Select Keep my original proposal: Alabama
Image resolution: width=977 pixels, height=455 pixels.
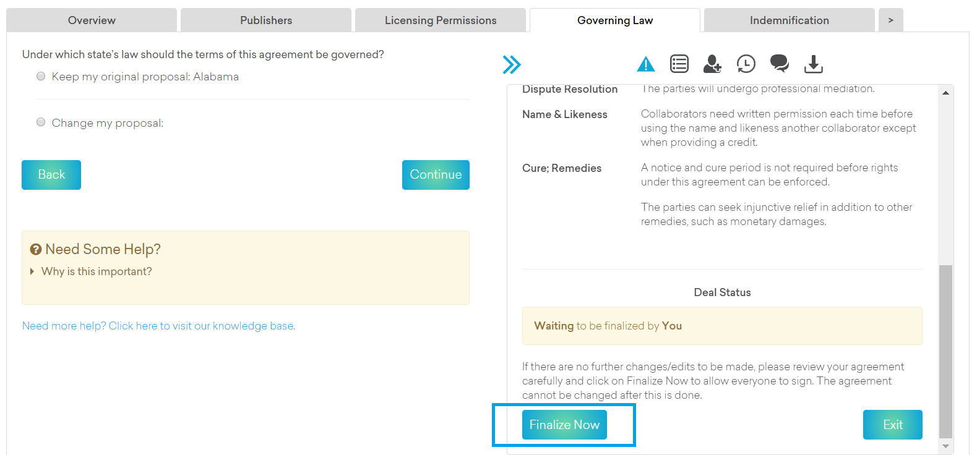[x=41, y=77]
